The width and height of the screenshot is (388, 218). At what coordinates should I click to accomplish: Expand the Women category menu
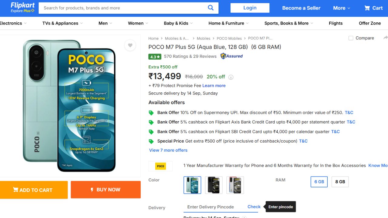point(138,23)
